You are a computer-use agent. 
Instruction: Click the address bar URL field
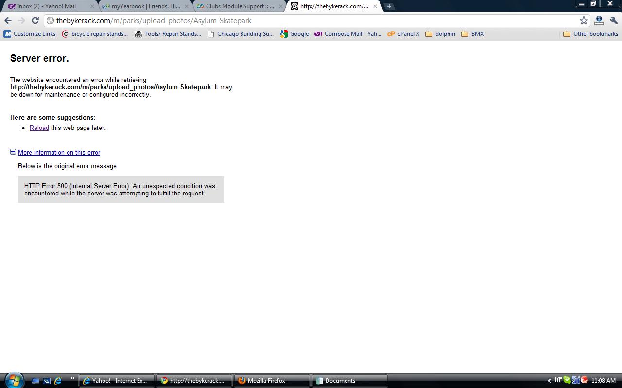point(311,20)
